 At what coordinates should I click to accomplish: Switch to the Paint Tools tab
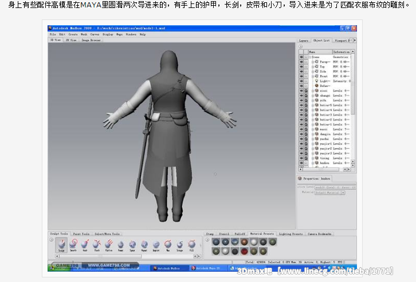81,234
